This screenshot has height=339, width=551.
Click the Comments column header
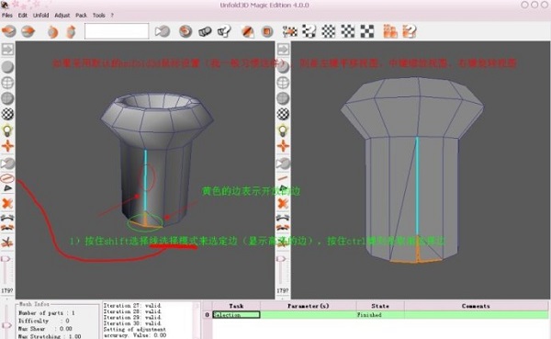click(476, 306)
